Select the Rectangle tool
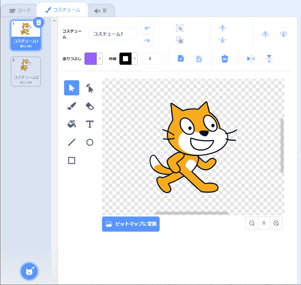Image resolution: width=301 pixels, height=285 pixels. (71, 160)
